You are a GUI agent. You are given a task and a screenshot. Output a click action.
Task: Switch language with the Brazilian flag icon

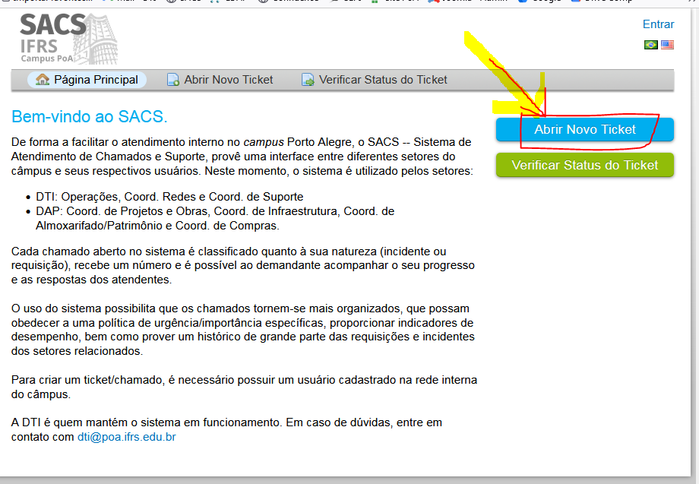(x=651, y=45)
